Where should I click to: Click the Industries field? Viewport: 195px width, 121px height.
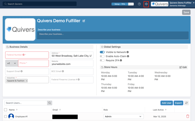(27, 80)
